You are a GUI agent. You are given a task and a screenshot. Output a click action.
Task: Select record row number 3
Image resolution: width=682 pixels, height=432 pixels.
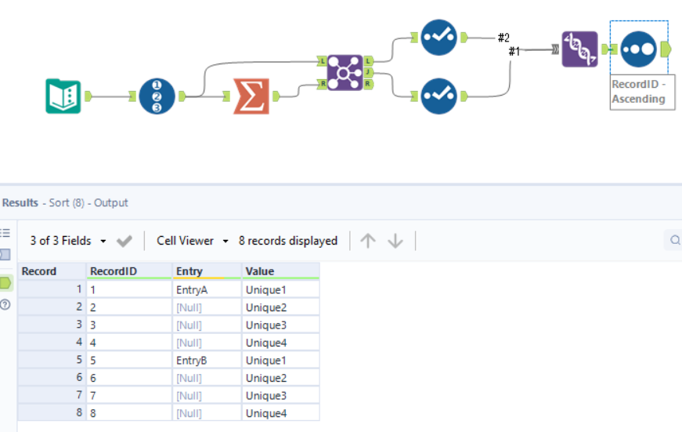pos(52,325)
